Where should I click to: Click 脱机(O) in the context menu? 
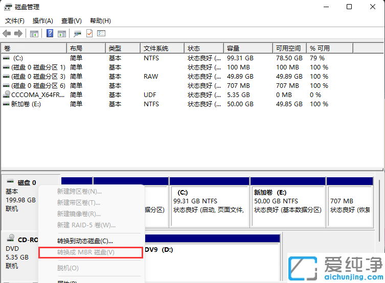tap(91, 268)
